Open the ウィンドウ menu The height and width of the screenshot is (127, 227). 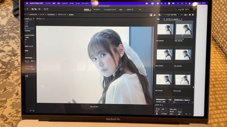(85, 3)
